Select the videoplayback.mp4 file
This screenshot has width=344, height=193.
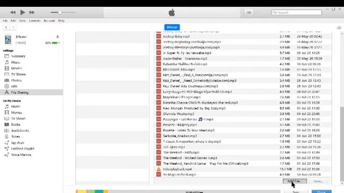[x=243, y=169]
